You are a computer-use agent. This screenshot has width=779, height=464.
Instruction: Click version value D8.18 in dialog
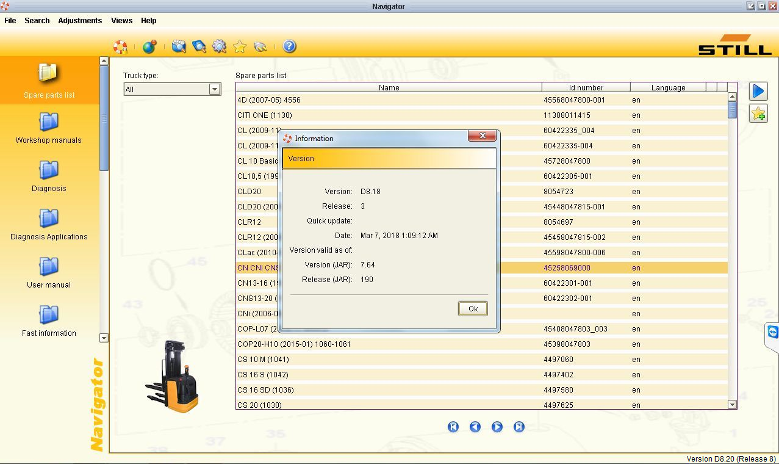[370, 191]
